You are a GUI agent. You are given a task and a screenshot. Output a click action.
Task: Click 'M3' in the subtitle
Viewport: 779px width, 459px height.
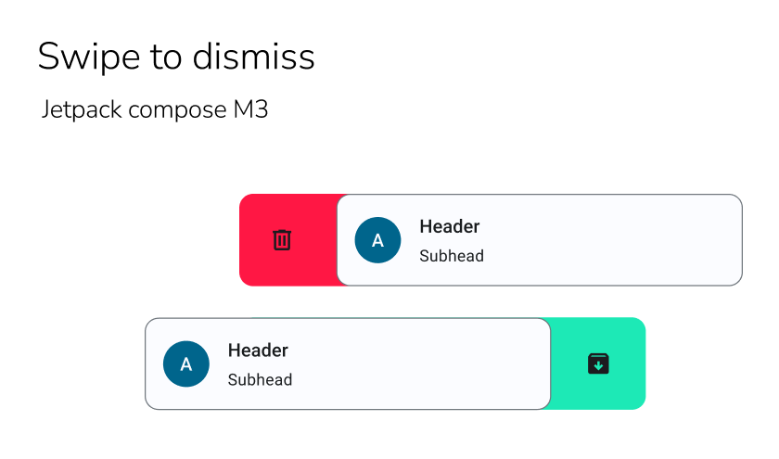249,109
